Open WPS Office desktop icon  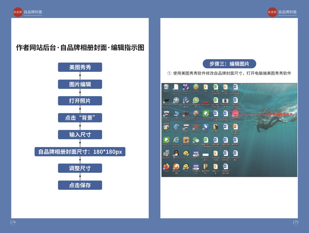pyautogui.click(x=196, y=127)
